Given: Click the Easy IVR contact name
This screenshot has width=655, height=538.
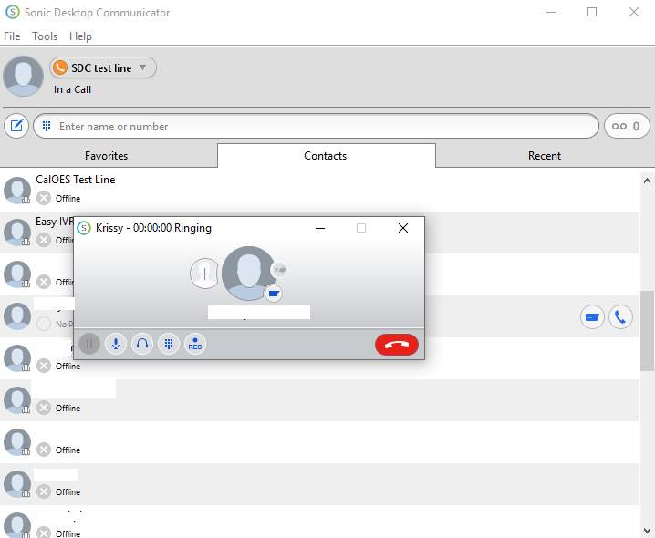Looking at the screenshot, I should [55, 222].
